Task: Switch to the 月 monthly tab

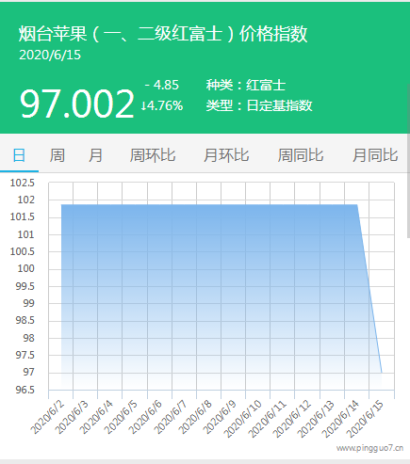Action: pyautogui.click(x=96, y=155)
